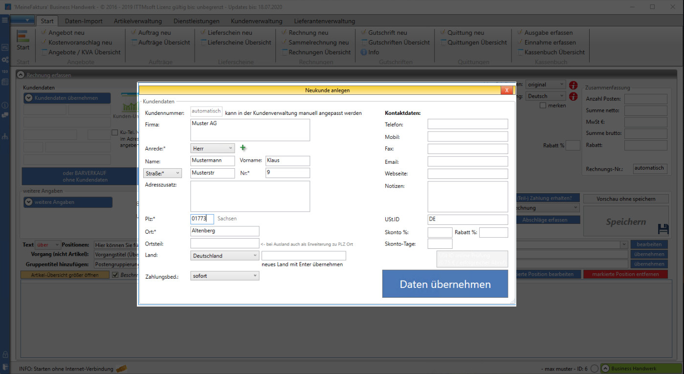Open the Zahlungsbed. dropdown showing 'sofort'
The height and width of the screenshot is (374, 684).
(x=224, y=276)
